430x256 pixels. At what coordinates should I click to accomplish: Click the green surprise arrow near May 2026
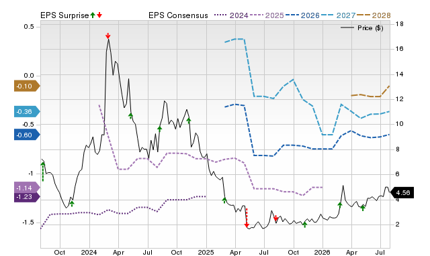coord(363,208)
